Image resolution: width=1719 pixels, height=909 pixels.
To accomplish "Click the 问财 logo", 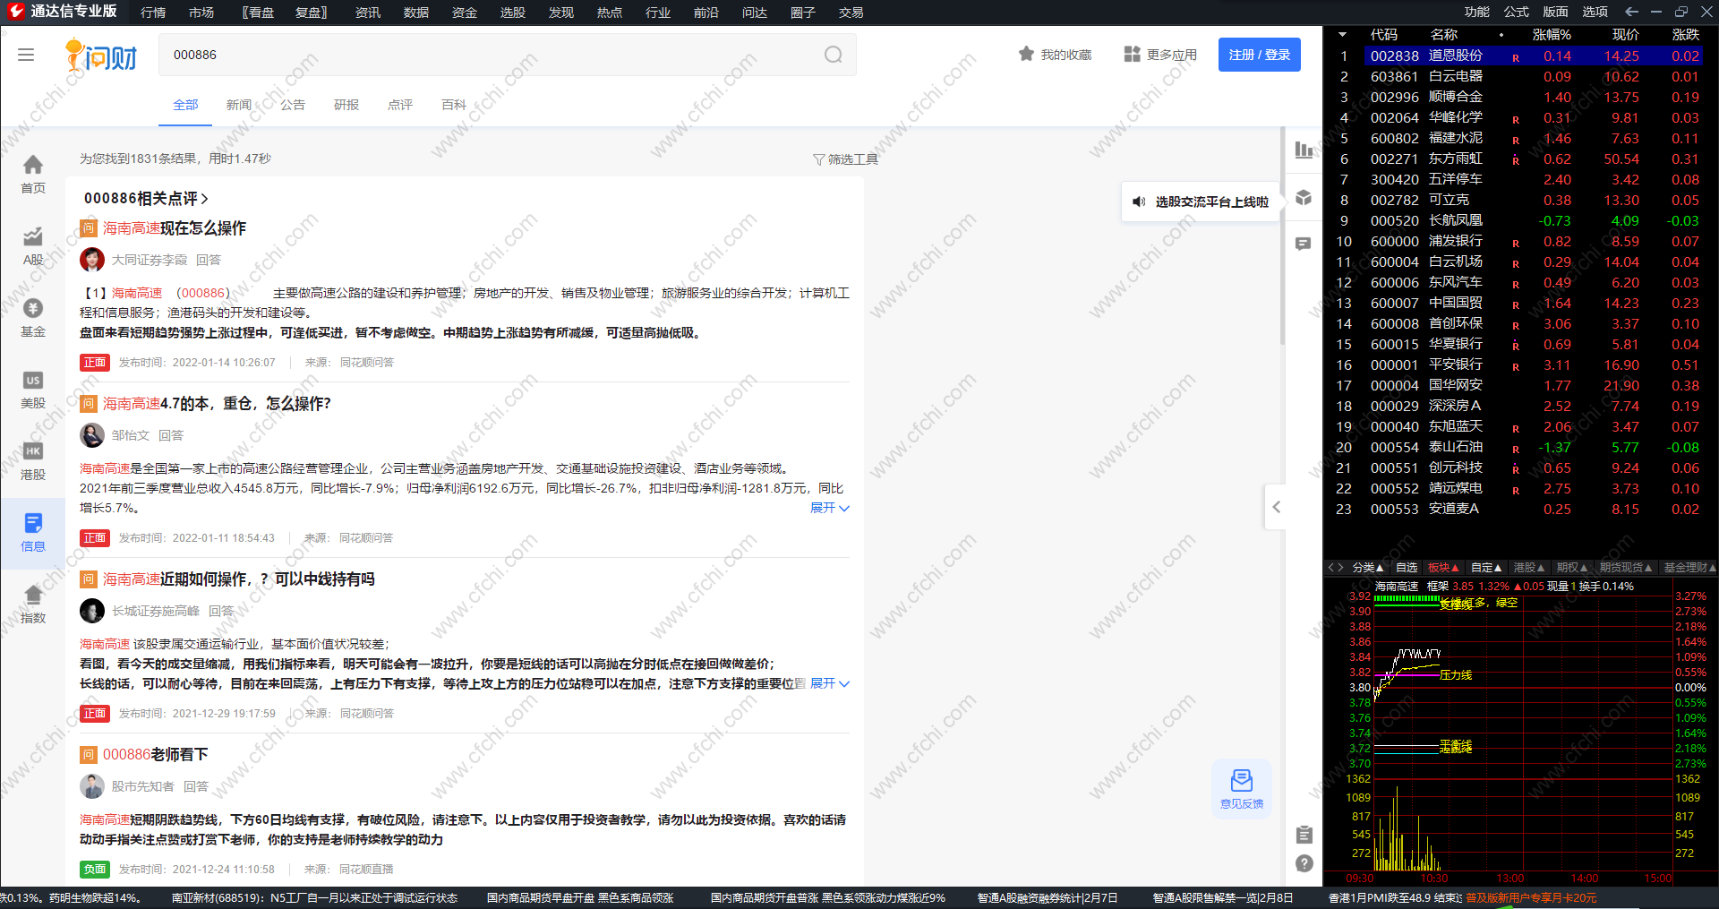I will point(101,56).
